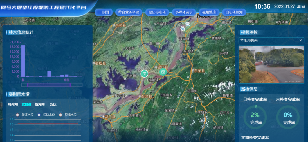Go to 多媒体展示
The width and height of the screenshot is (308, 142).
click(184, 12)
